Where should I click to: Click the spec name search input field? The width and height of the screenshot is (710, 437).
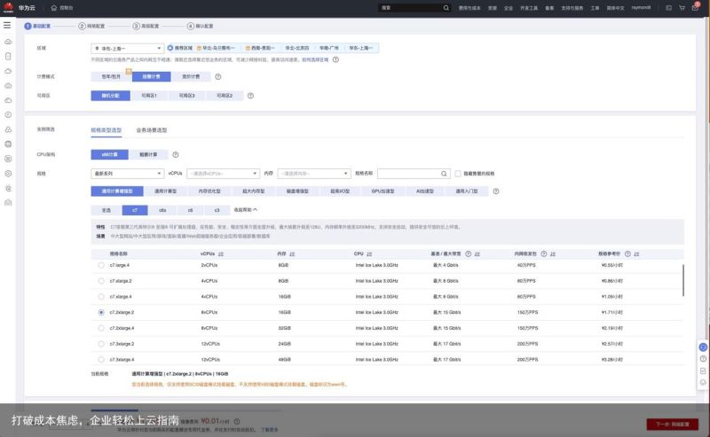coord(414,174)
